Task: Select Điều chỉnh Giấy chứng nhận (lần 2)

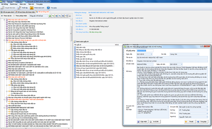Action: pyautogui.click(x=25, y=48)
